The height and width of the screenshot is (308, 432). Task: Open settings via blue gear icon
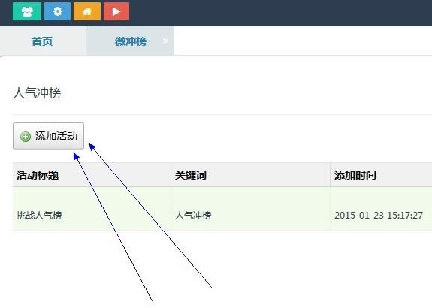tap(57, 11)
